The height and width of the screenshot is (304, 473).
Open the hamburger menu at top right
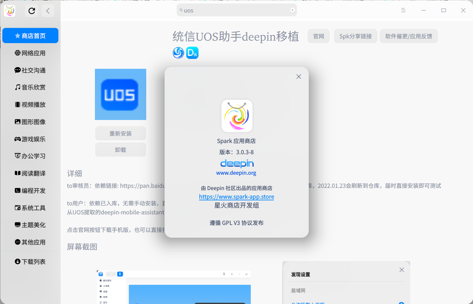(x=403, y=10)
